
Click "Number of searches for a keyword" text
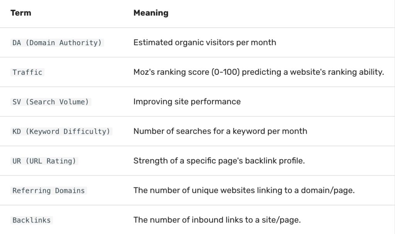(x=220, y=131)
